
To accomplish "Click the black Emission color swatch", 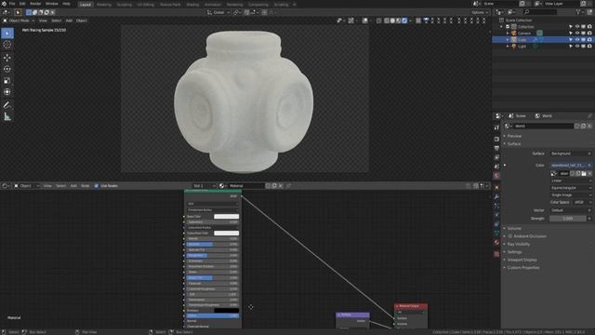I will click(x=227, y=310).
